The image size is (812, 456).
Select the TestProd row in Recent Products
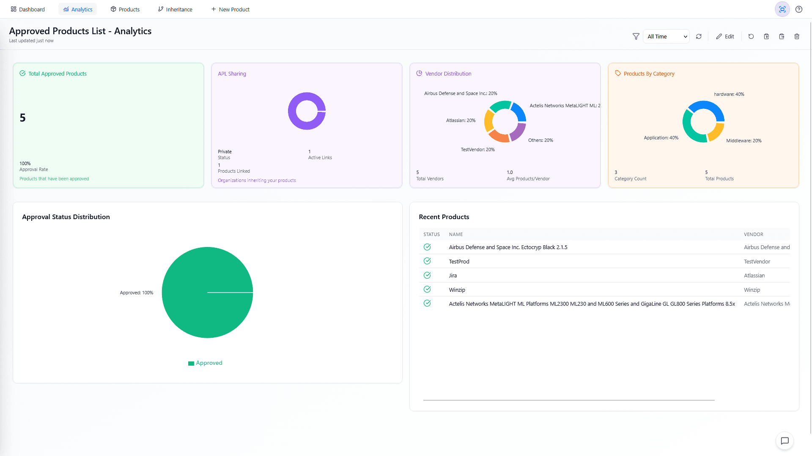pos(459,261)
